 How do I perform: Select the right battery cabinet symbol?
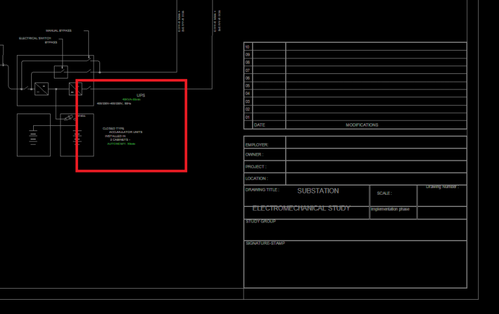pos(77,136)
